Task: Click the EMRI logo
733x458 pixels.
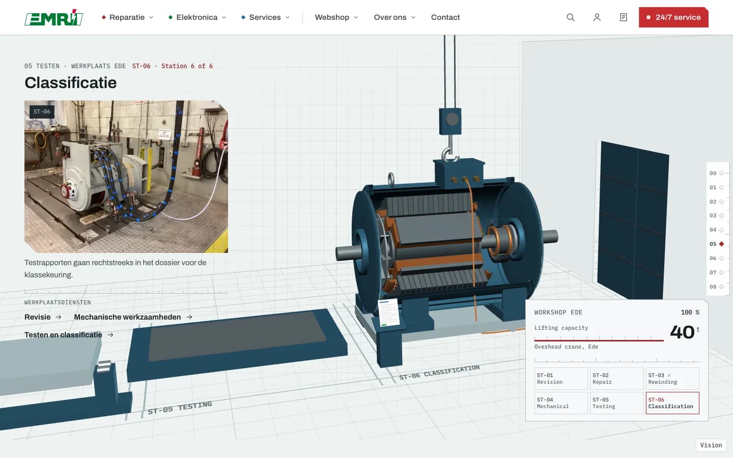Action: click(53, 17)
